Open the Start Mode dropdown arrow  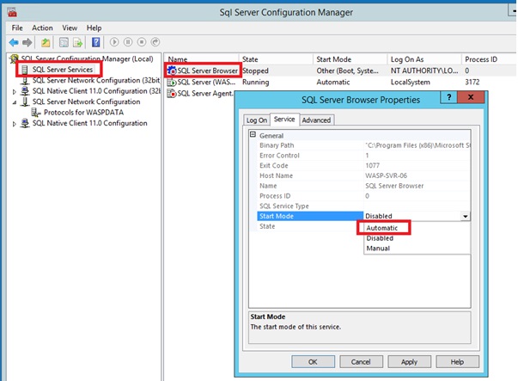click(x=465, y=217)
